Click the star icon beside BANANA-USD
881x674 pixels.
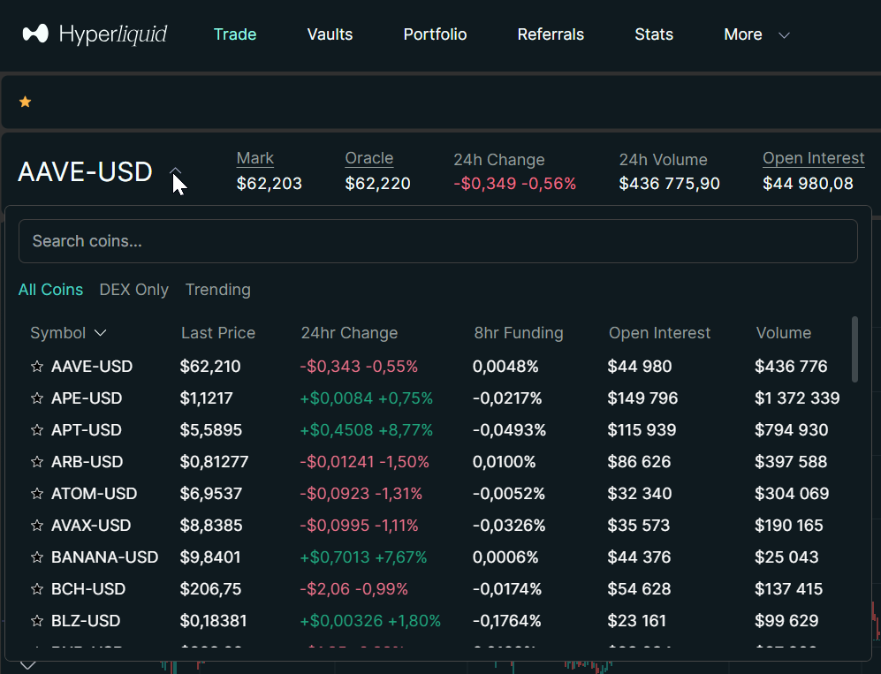(37, 557)
